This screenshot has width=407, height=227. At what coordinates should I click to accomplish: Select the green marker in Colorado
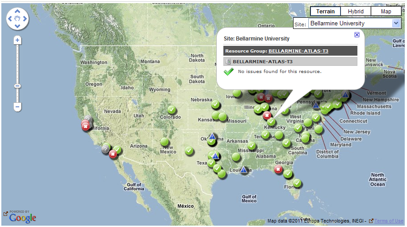(172, 109)
